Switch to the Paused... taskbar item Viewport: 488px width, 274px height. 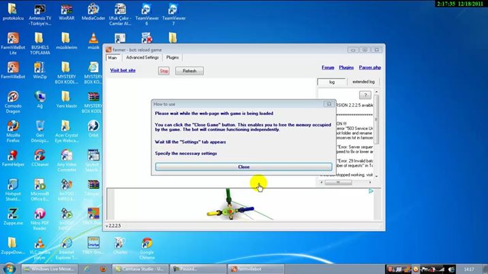pos(198,269)
